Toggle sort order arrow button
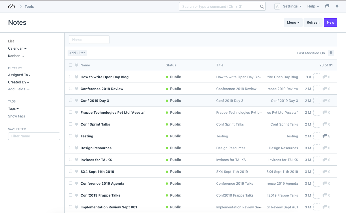The width and height of the screenshot is (346, 213). click(x=331, y=53)
